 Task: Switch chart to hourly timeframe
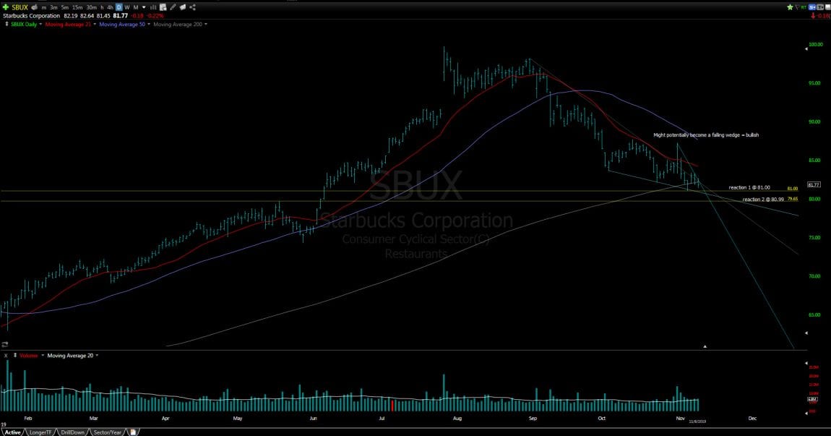coord(103,7)
